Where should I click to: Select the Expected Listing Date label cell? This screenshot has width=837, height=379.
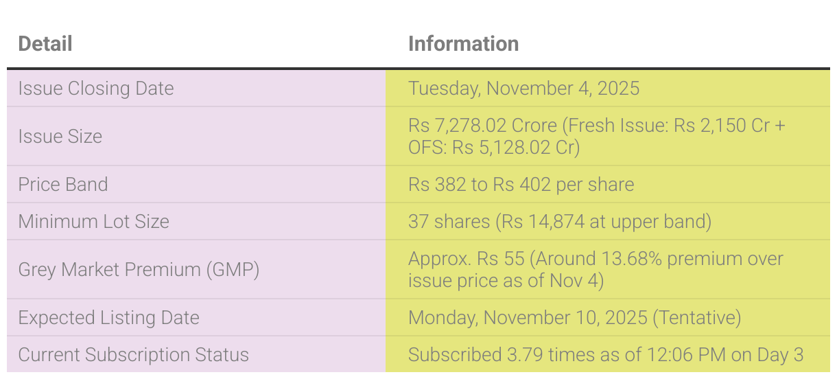click(109, 318)
